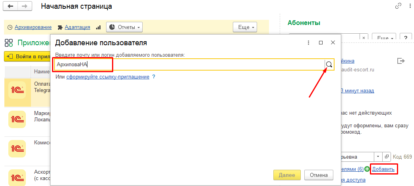The image size is (414, 186).
Task: Click the Войти в приложение yellow button
Action: tap(27, 57)
